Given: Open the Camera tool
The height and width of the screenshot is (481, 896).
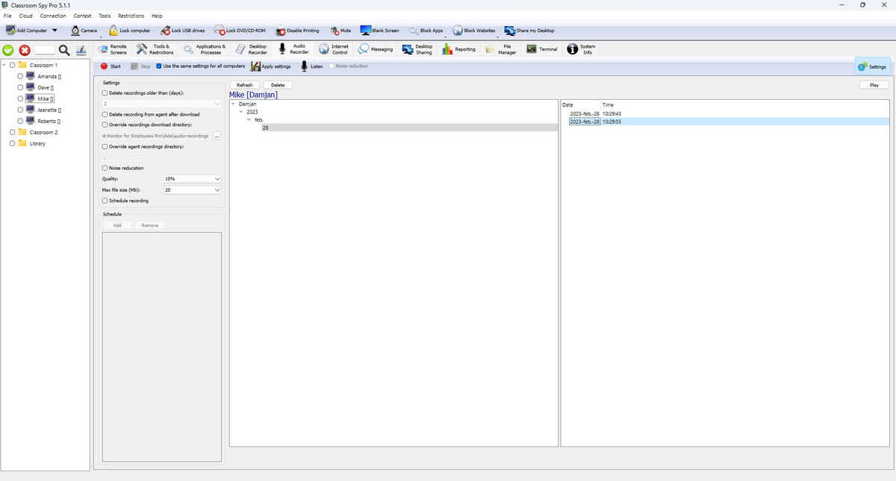Looking at the screenshot, I should click(76, 31).
